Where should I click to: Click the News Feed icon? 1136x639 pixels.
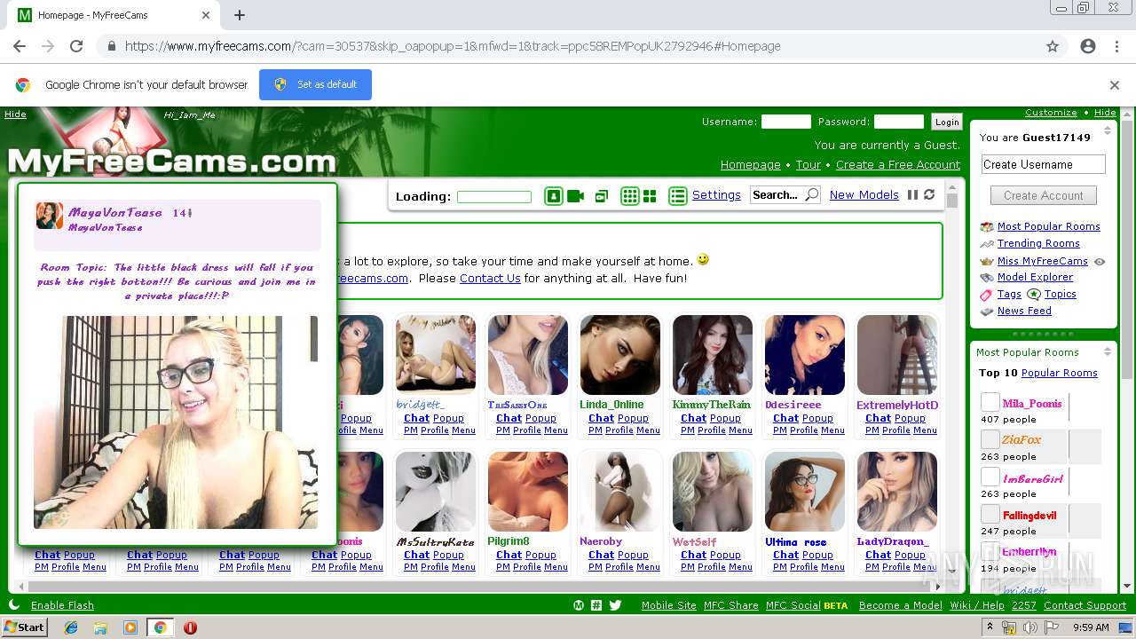point(986,312)
